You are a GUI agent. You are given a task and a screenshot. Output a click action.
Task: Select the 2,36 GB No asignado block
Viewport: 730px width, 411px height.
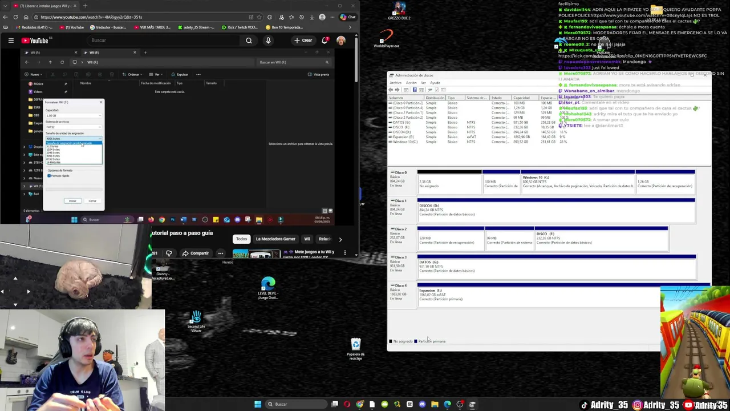click(x=449, y=182)
